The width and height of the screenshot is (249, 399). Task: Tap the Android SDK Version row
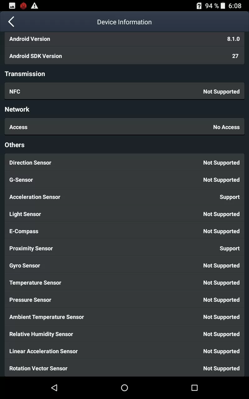[125, 56]
